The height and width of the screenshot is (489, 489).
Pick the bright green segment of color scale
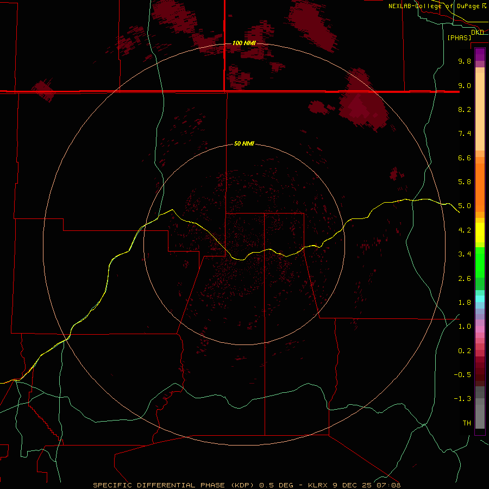click(x=480, y=262)
